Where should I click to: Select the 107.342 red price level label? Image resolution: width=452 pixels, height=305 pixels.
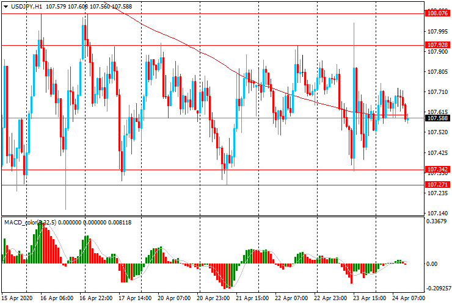437,170
